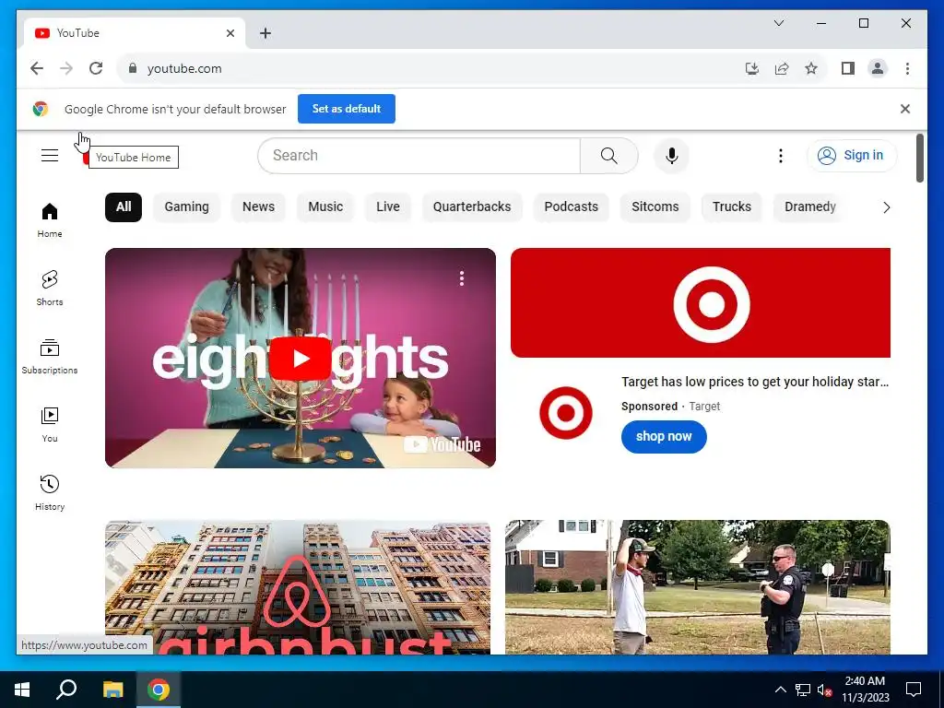
Task: Open options menu on eight nights video
Action: pyautogui.click(x=462, y=278)
